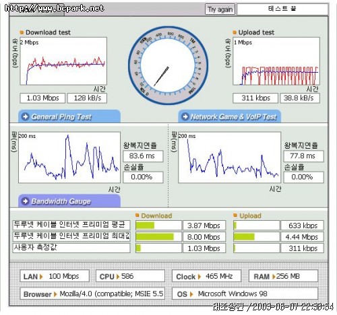The width and height of the screenshot is (337, 315).
Task: Click the 두루넷 케이블 인터넷 프리미엄 평균 label
Action: pyautogui.click(x=71, y=225)
